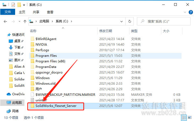Refresh the current folder
Viewport: 194px width, 121px height.
click(130, 21)
